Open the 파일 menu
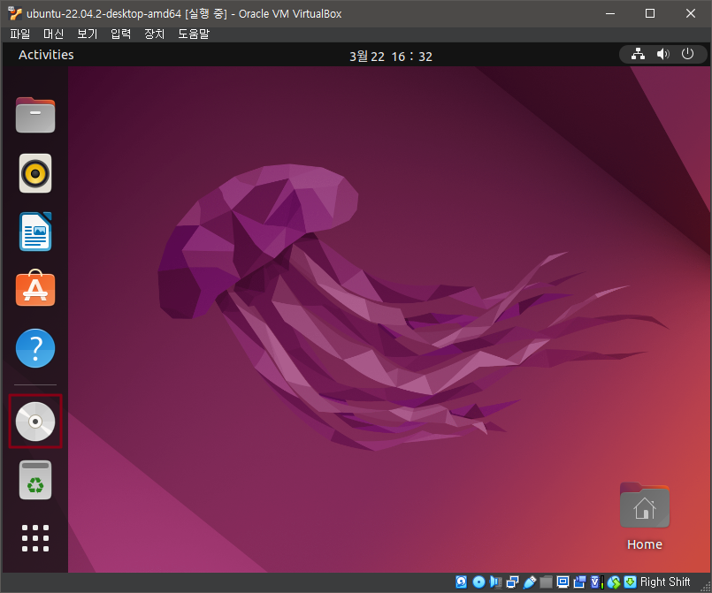Image resolution: width=712 pixels, height=593 pixels. click(x=20, y=34)
